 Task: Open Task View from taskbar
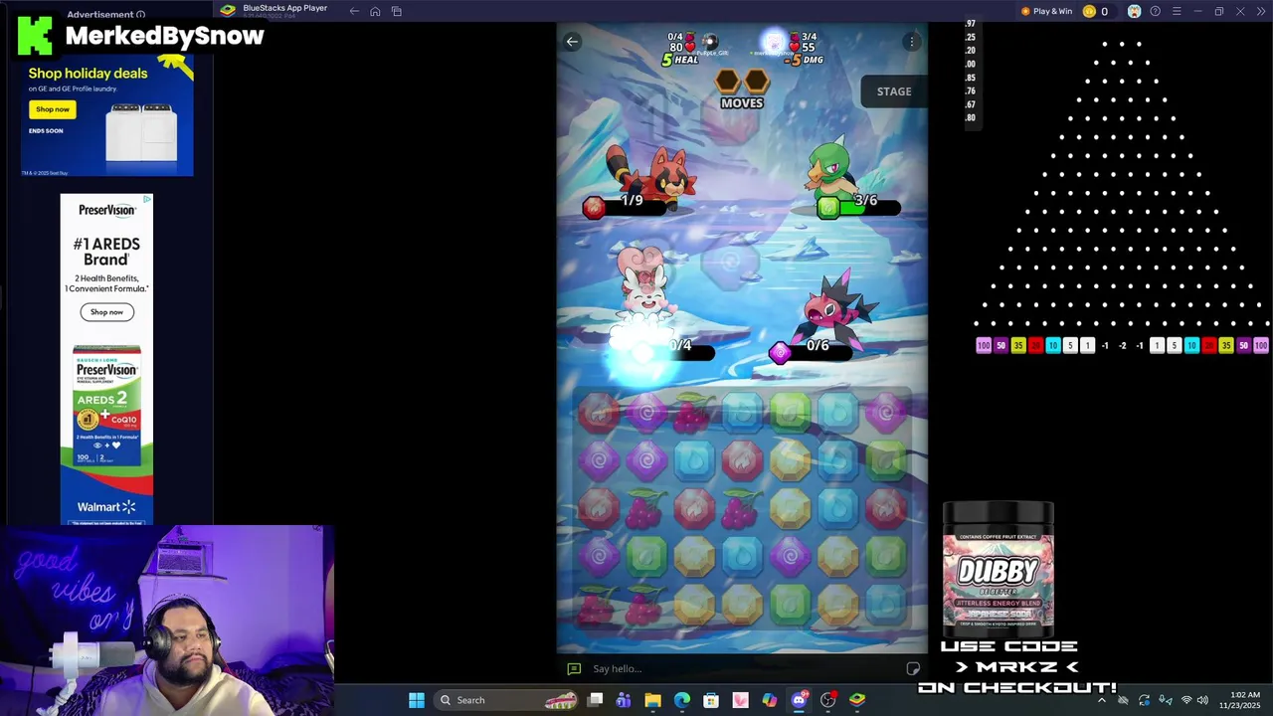[x=595, y=700]
